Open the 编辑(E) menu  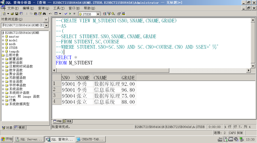tap(28, 8)
